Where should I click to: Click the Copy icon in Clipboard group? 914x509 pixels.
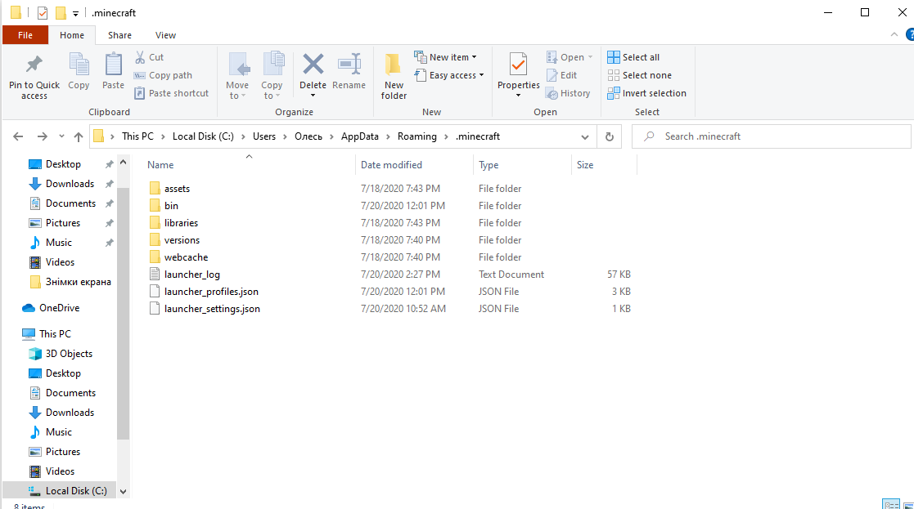coord(79,65)
